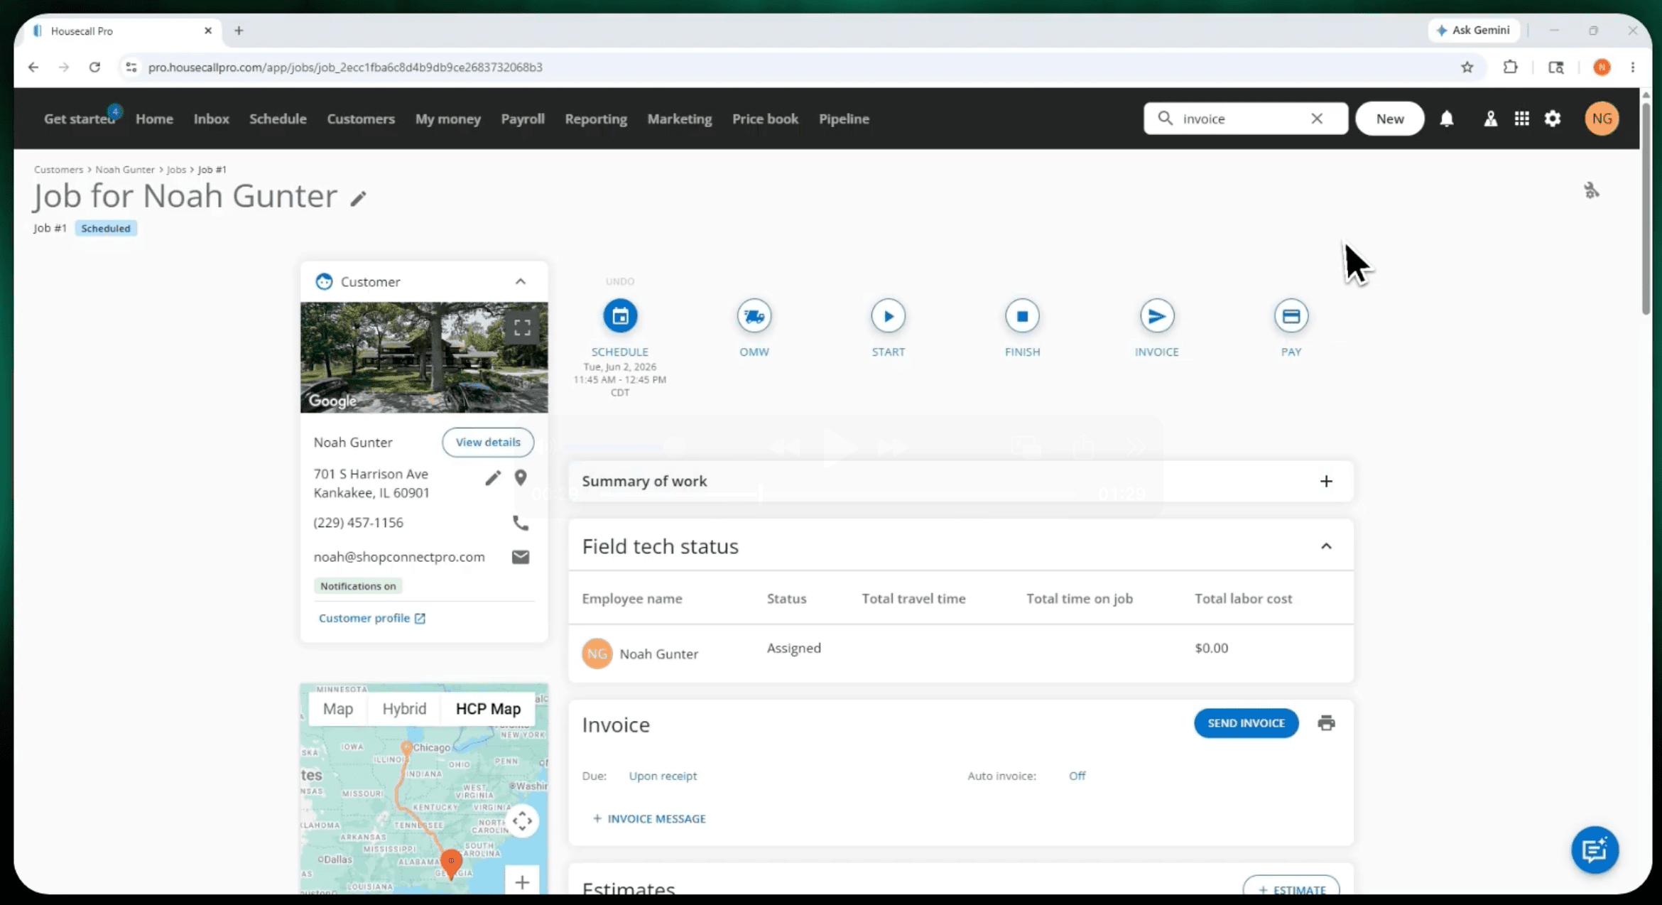Click the SEND INVOICE button
This screenshot has height=905, width=1662.
tap(1246, 723)
